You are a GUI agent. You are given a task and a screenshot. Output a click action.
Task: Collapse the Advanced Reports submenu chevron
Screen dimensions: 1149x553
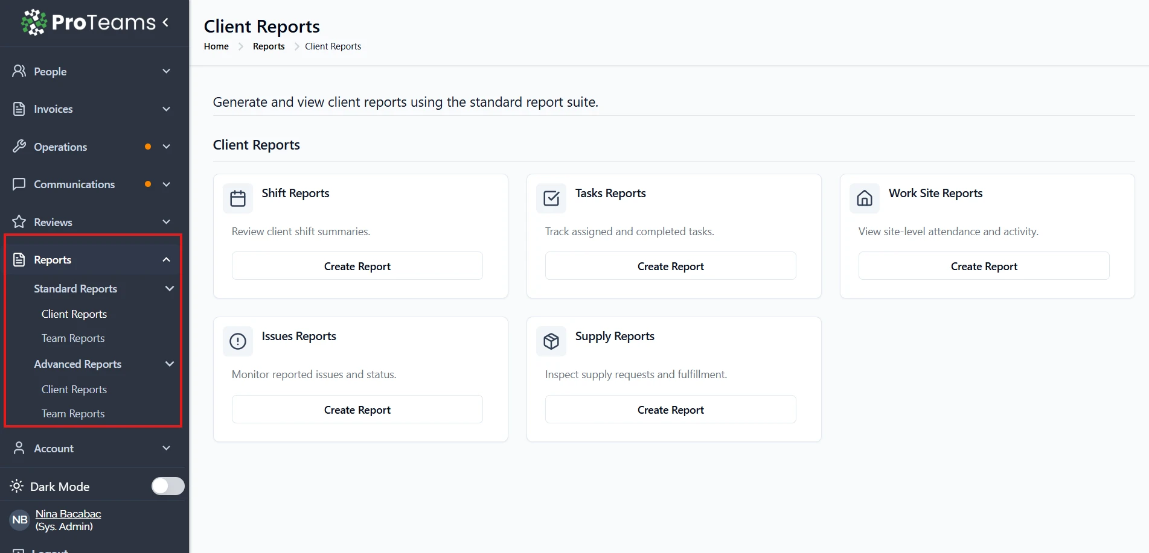pos(170,364)
